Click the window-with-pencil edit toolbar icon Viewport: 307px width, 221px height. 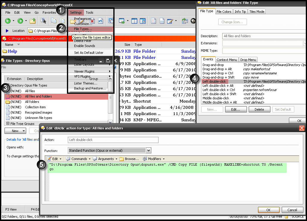170,21
